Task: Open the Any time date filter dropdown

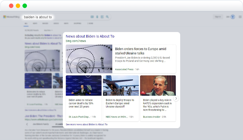Action: [x=48, y=30]
